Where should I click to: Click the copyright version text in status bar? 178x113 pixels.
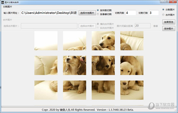(88, 110)
